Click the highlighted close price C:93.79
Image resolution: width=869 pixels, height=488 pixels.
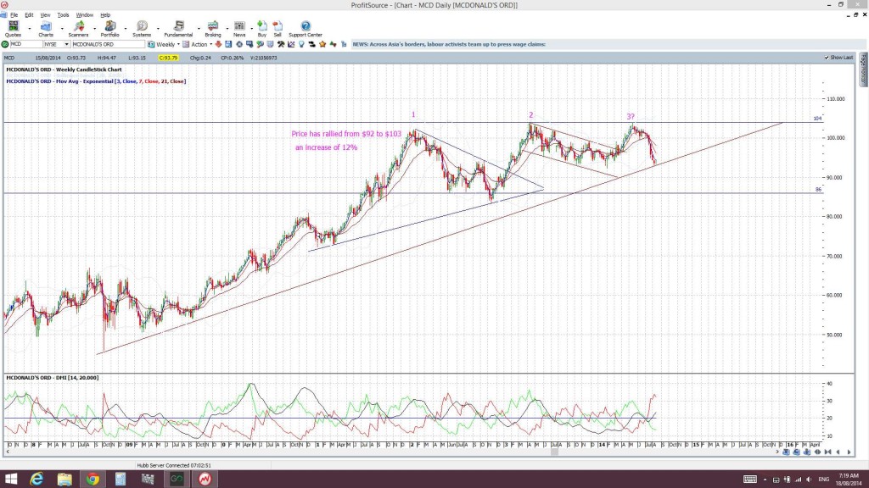click(x=168, y=58)
